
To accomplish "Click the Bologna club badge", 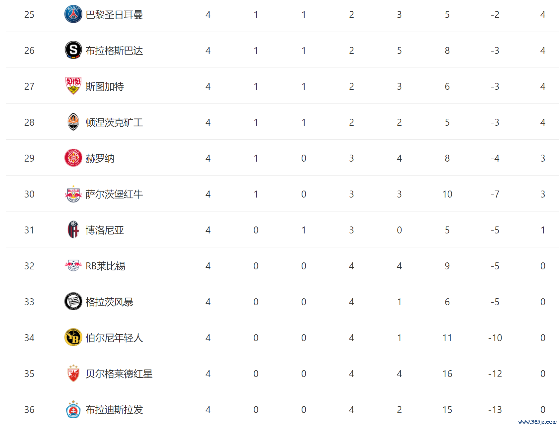I will [x=73, y=230].
